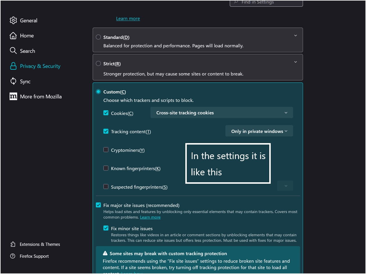Open Learn more link under Fix major issues
The width and height of the screenshot is (366, 274).
150,217
